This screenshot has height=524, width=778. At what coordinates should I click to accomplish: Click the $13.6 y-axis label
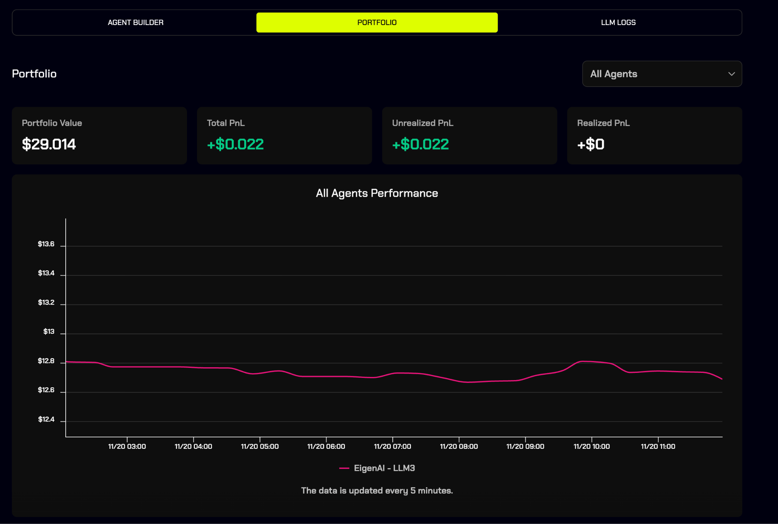coord(46,244)
